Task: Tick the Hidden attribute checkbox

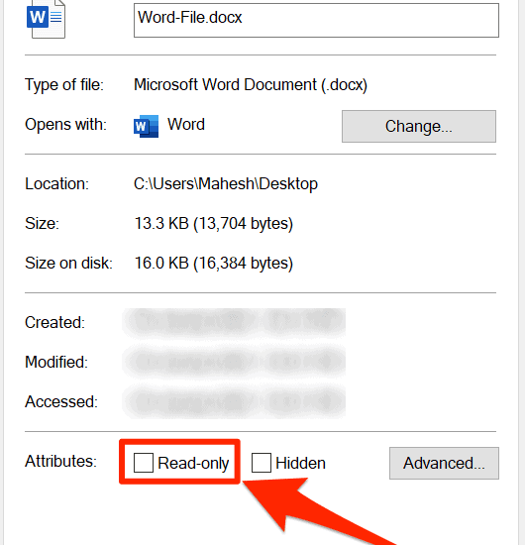Action: (262, 463)
